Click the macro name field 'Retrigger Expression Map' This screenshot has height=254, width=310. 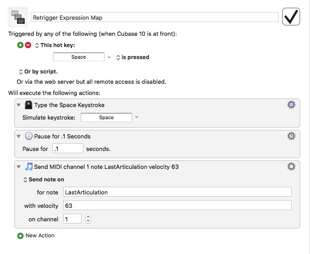(x=155, y=17)
